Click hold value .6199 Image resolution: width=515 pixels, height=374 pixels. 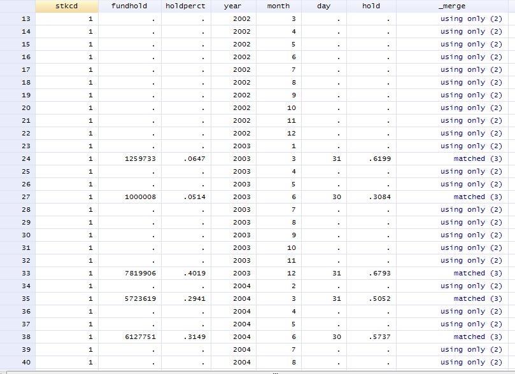point(379,159)
